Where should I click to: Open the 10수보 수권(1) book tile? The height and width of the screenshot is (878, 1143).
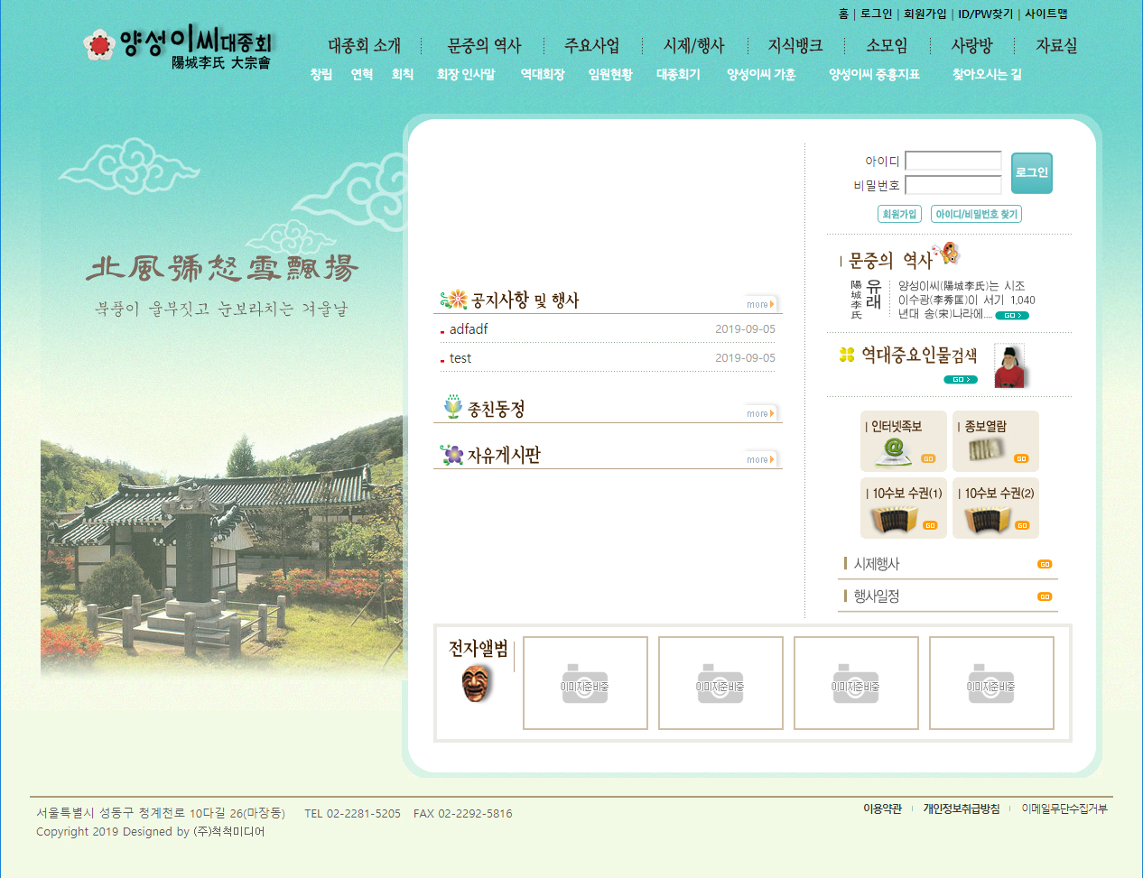coord(904,508)
